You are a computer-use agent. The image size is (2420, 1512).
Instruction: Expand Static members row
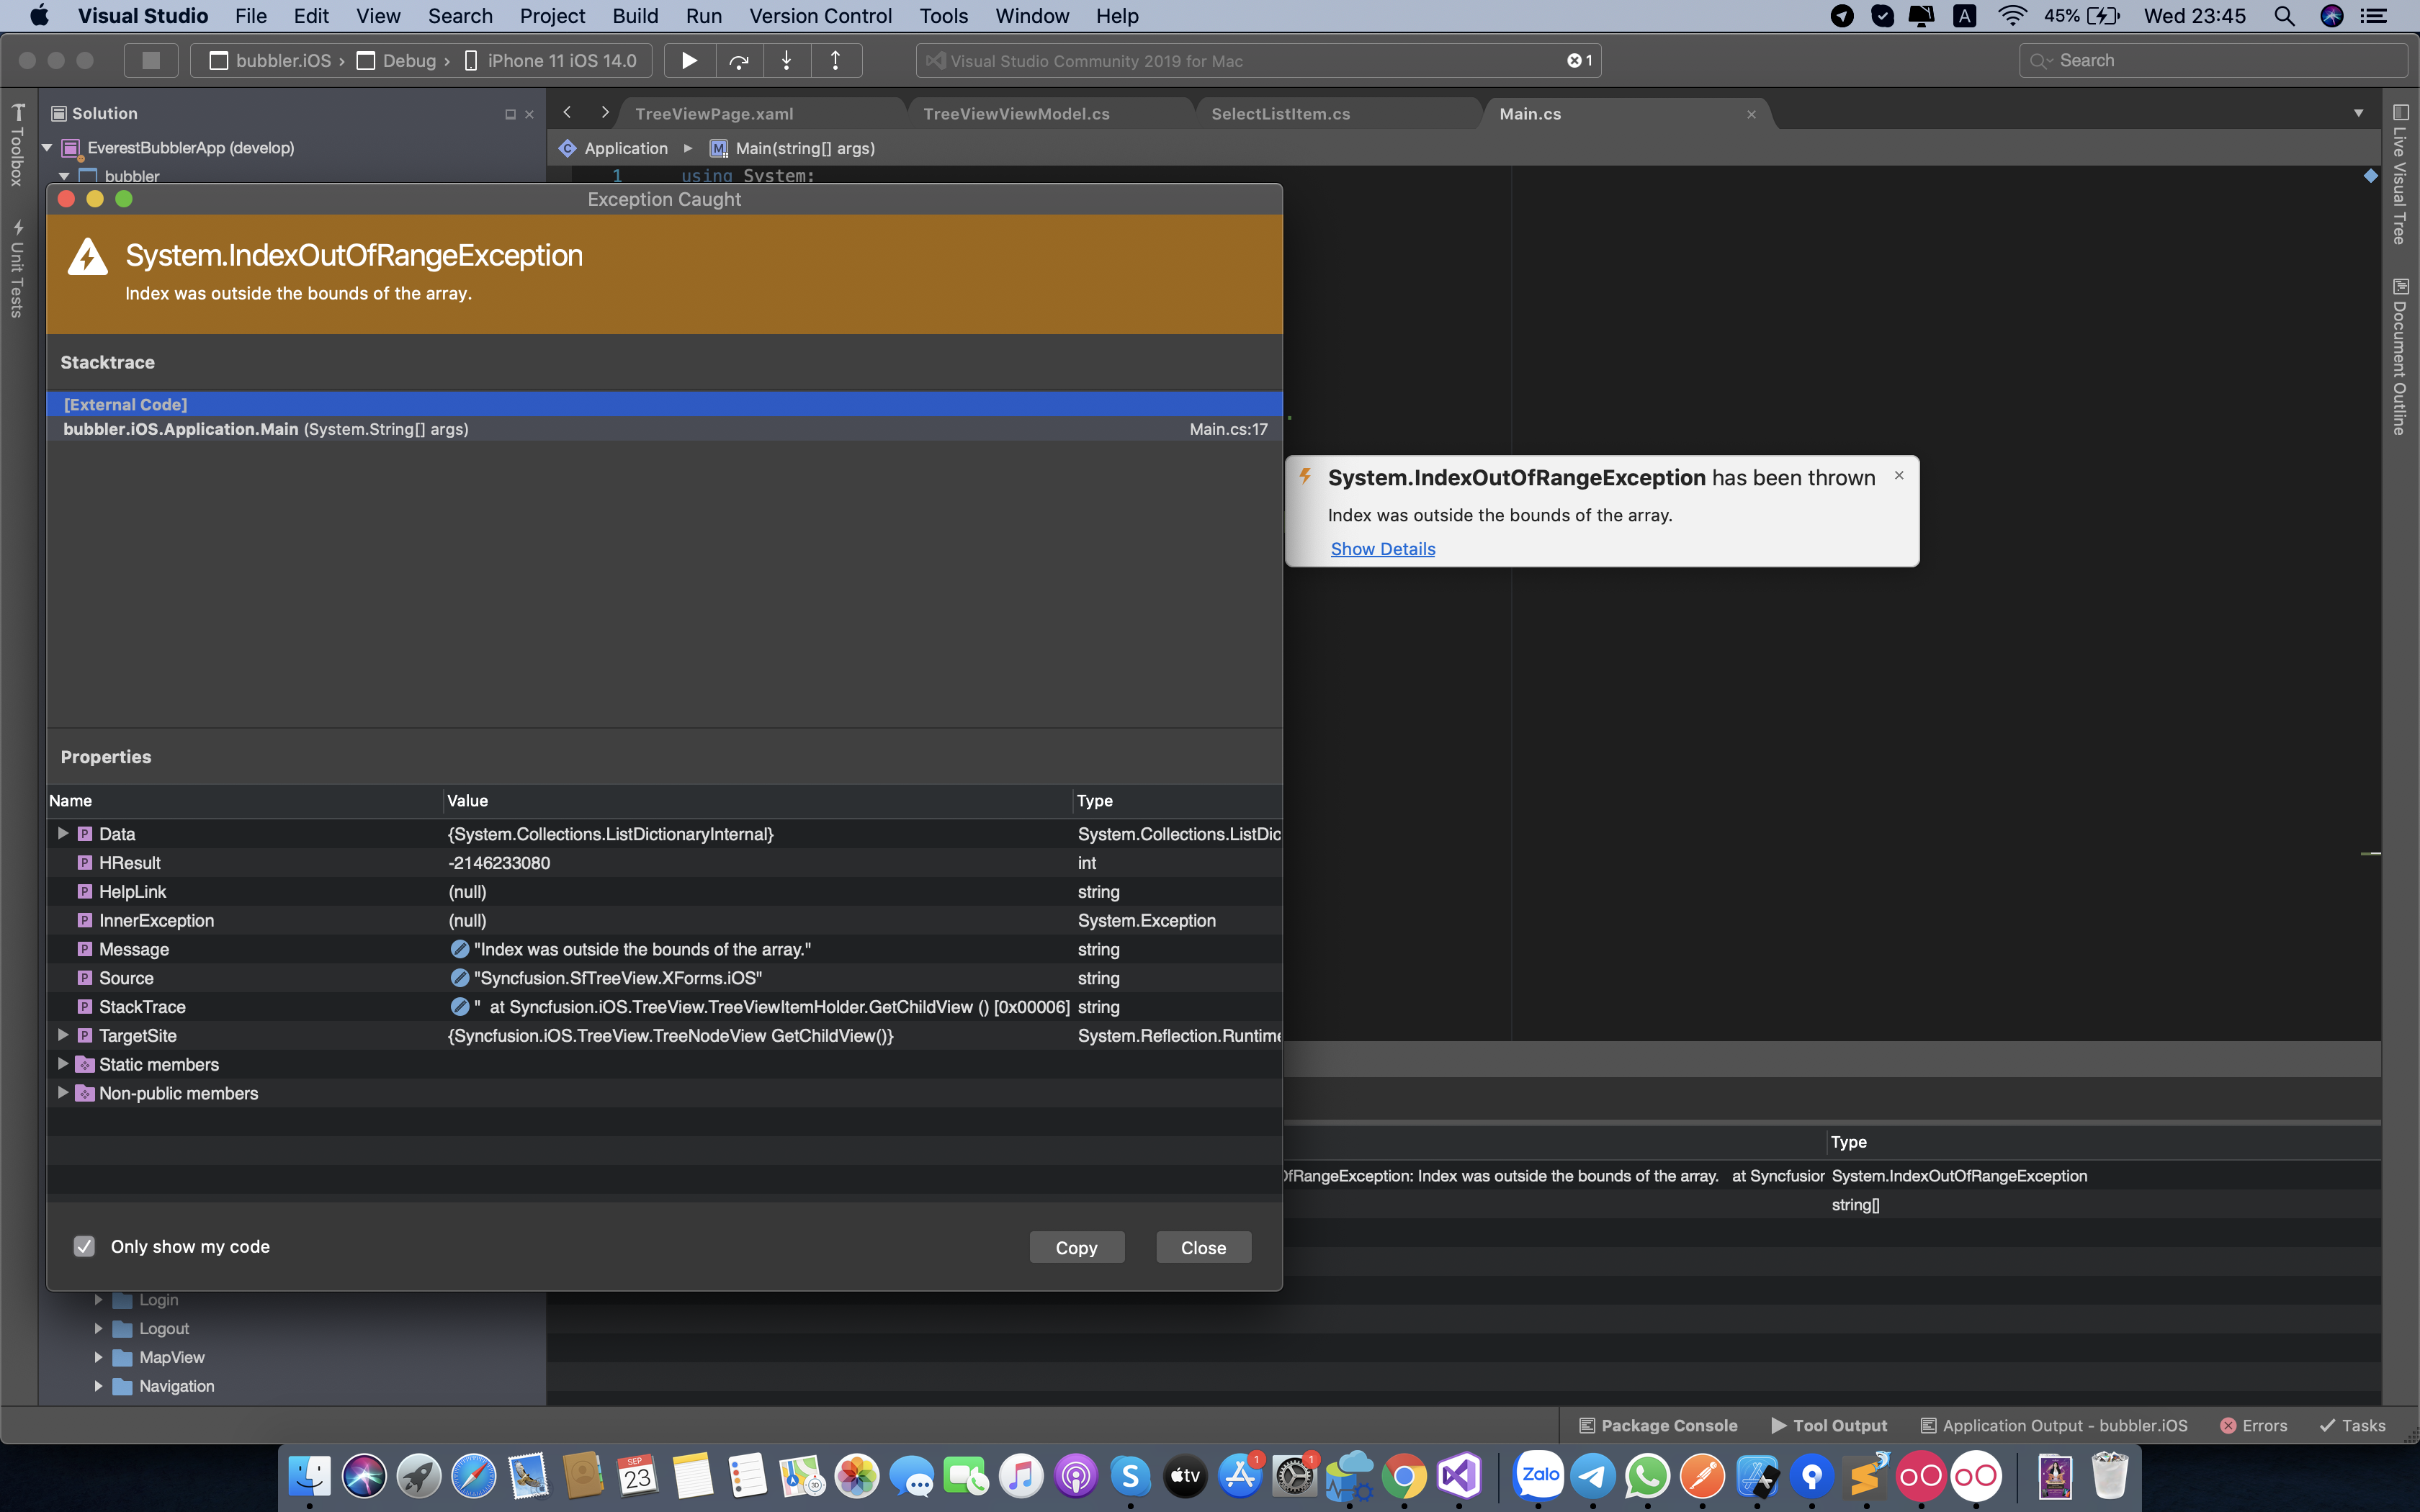[x=63, y=1064]
